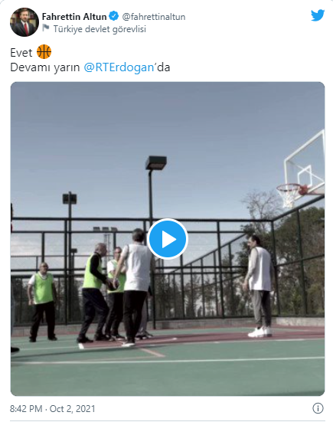Select the Türkiye devlet görevlisi label

(100, 29)
